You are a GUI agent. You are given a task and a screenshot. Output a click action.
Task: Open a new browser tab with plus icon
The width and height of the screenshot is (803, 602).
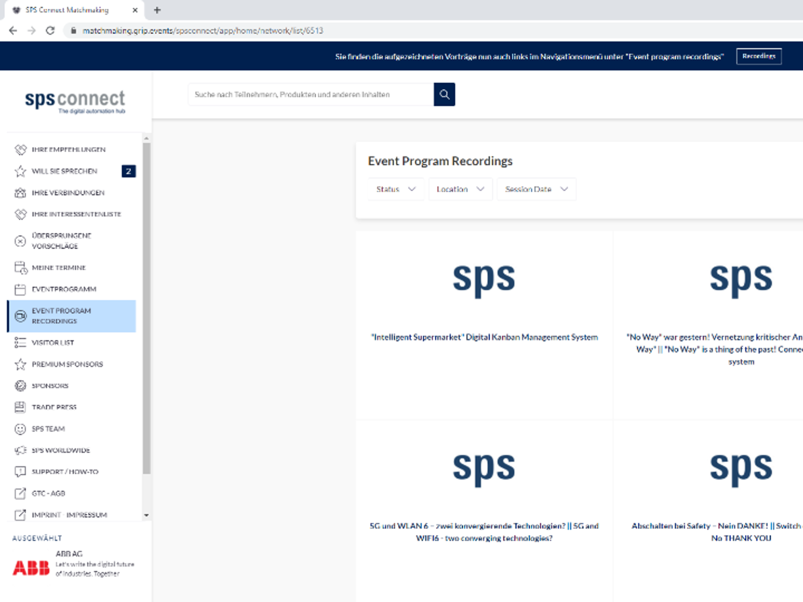pos(157,10)
